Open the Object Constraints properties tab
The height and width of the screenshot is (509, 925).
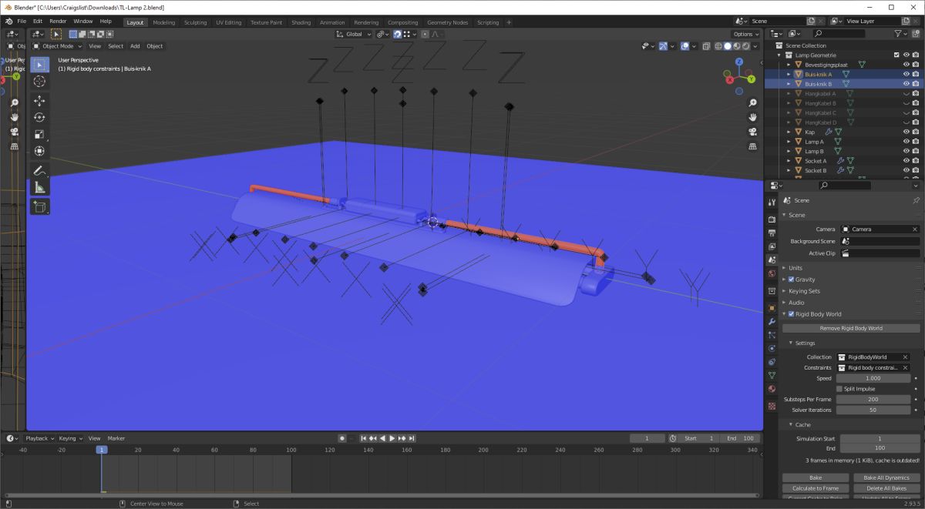pyautogui.click(x=772, y=362)
